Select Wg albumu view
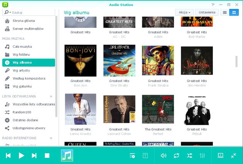The height and width of the screenshot is (164, 243). [x=29, y=62]
